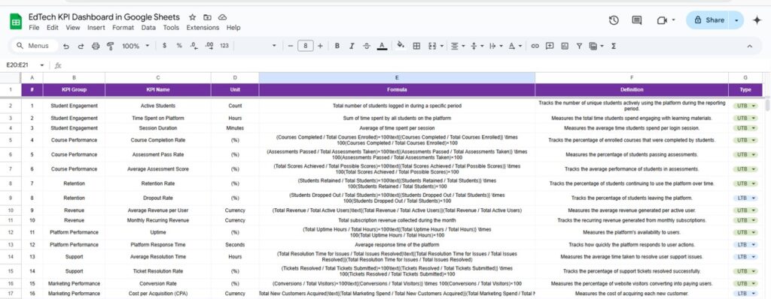Open version history clock icon
The image size is (771, 299).
614,20
